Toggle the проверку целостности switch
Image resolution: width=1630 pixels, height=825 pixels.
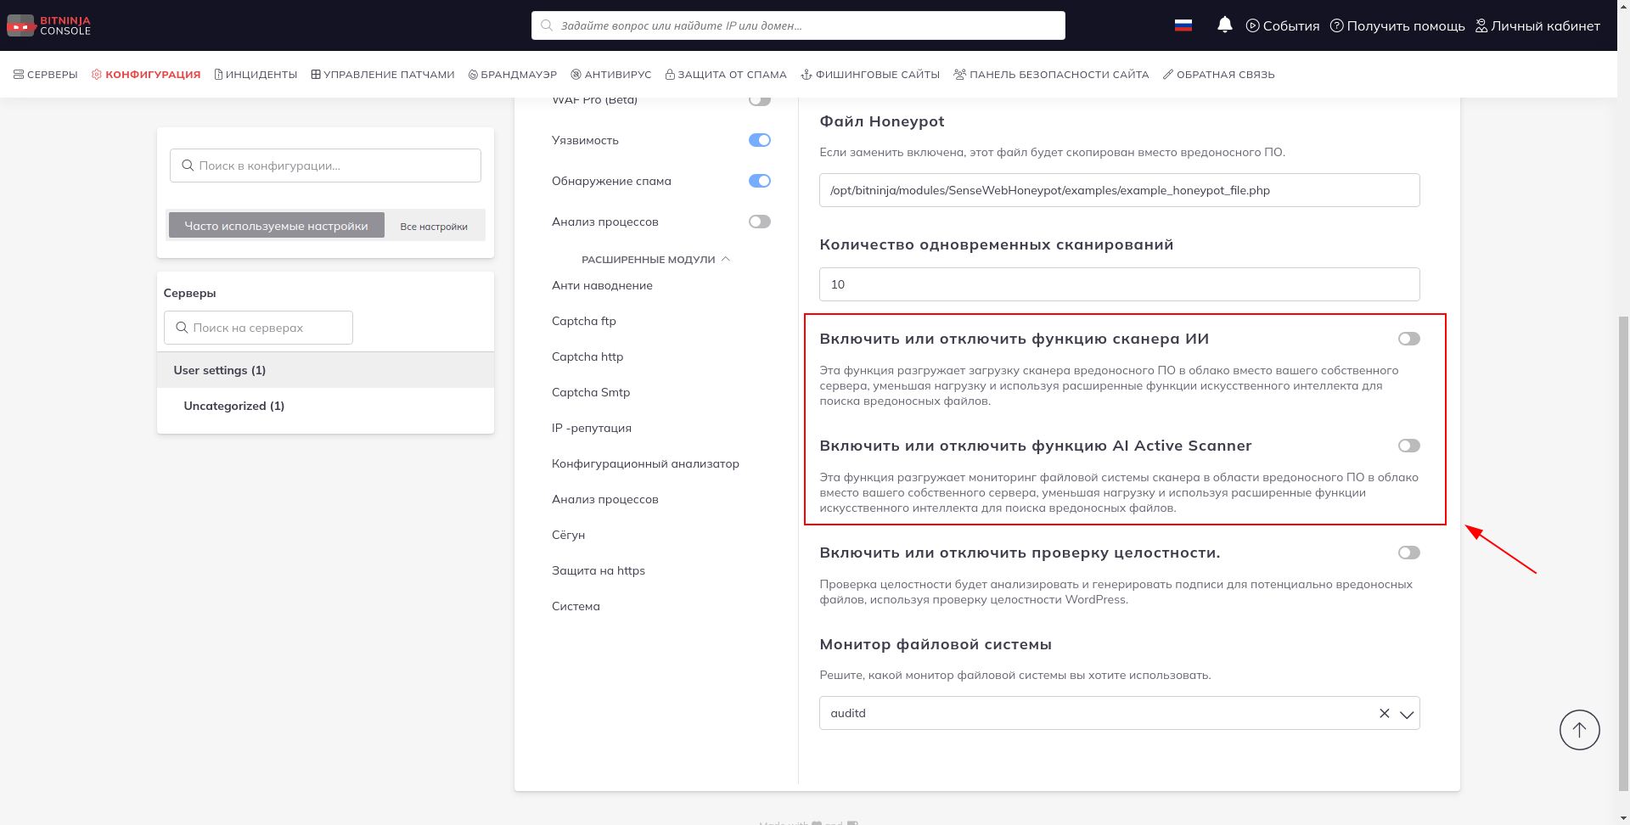[x=1408, y=553]
